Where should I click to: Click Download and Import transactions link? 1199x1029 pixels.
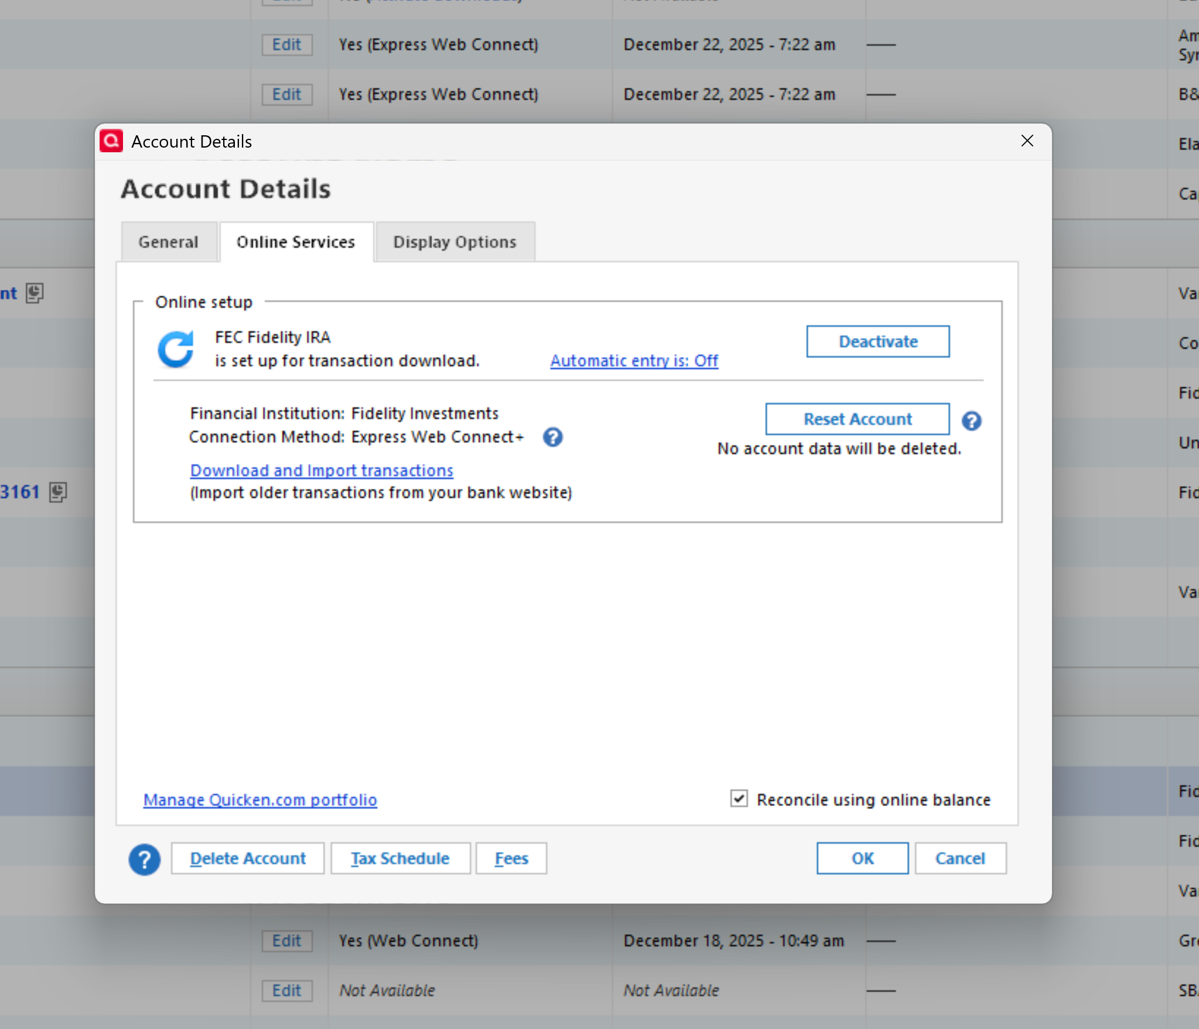pyautogui.click(x=322, y=470)
